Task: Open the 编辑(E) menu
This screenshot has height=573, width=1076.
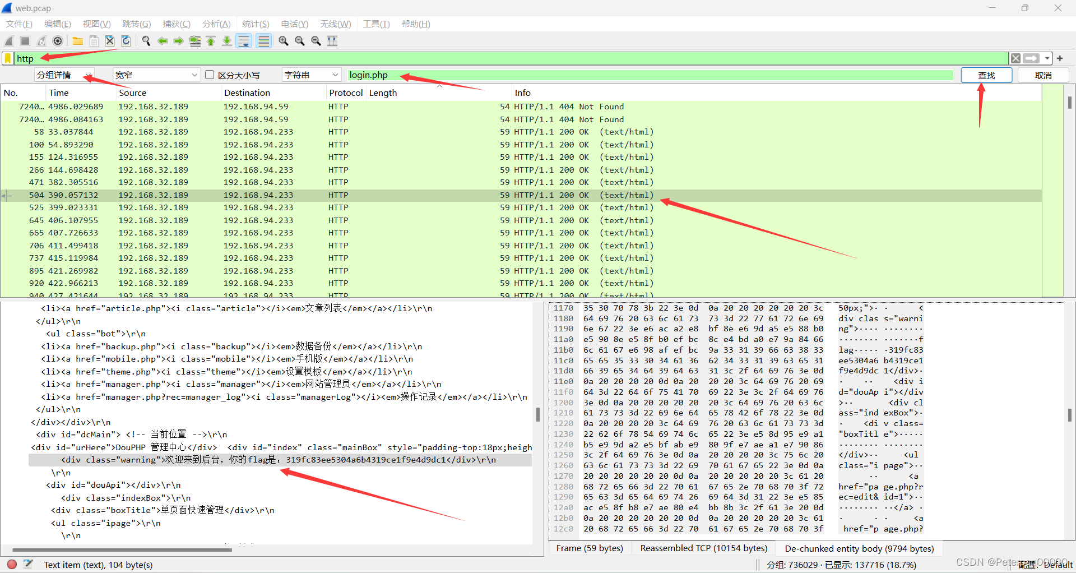Action: (x=58, y=24)
